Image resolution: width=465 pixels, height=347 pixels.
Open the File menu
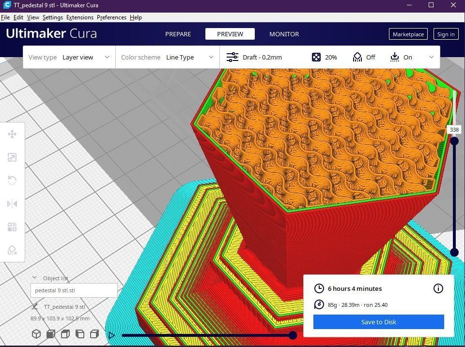5,17
